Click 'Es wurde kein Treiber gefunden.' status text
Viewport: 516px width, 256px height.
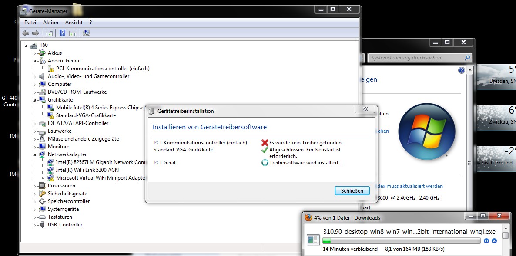(x=306, y=143)
